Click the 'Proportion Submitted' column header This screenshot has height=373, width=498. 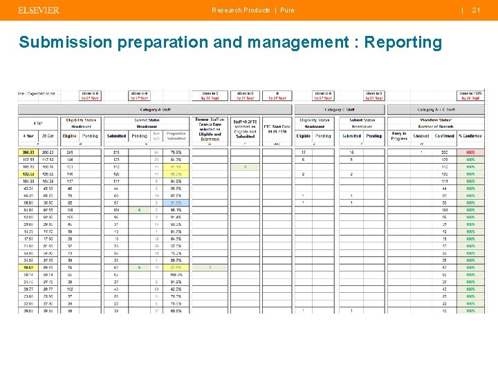point(176,136)
